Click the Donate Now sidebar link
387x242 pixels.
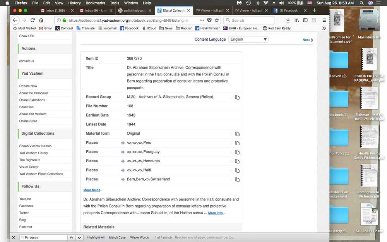coord(28,86)
